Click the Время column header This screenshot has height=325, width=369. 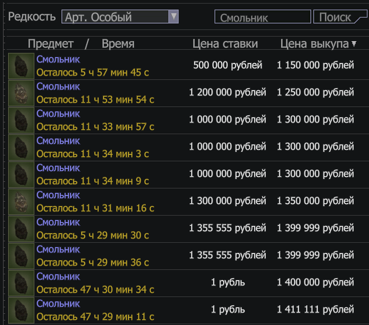point(118,44)
